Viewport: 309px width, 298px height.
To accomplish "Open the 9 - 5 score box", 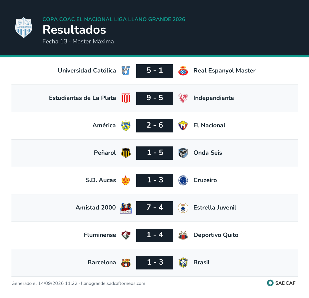I will pos(154,98).
